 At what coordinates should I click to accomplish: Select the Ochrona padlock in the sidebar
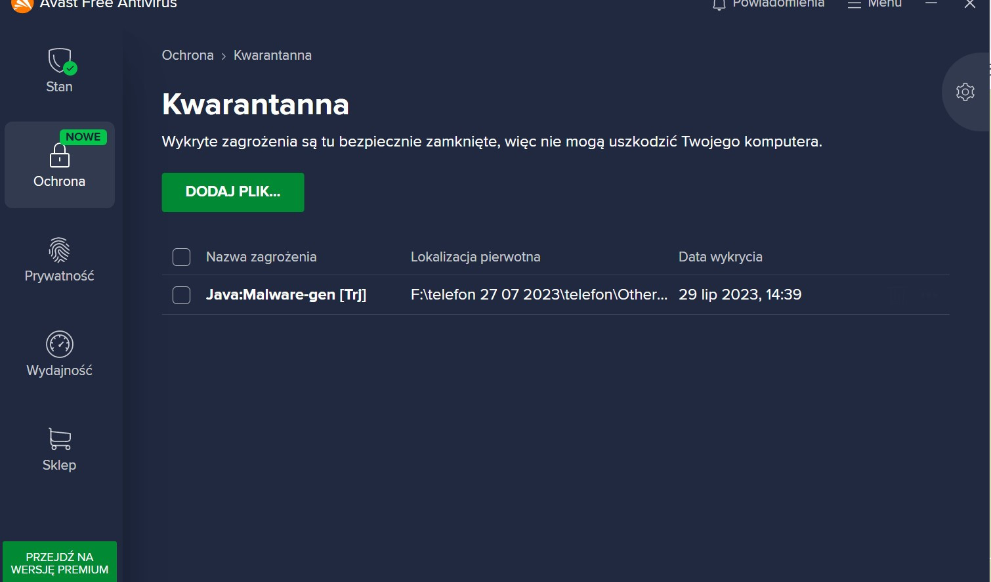coord(60,164)
